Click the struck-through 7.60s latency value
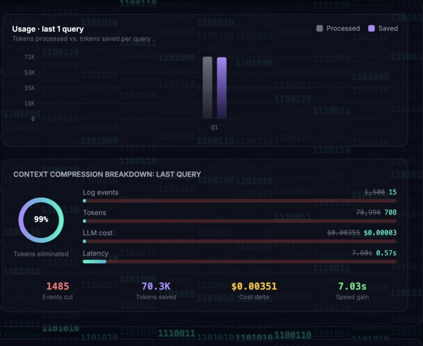This screenshot has height=346, width=423. pyautogui.click(x=362, y=253)
